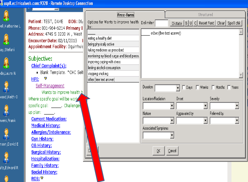Dismiss dialog with Cancel button
The height and width of the screenshot is (182, 248).
(x=172, y=151)
